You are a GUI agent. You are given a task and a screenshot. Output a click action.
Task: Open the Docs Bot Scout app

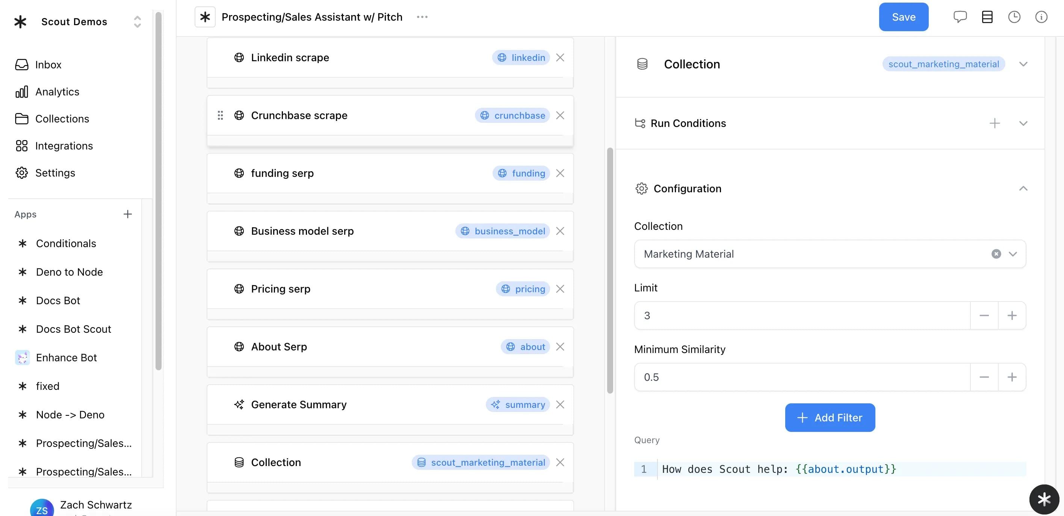(73, 329)
